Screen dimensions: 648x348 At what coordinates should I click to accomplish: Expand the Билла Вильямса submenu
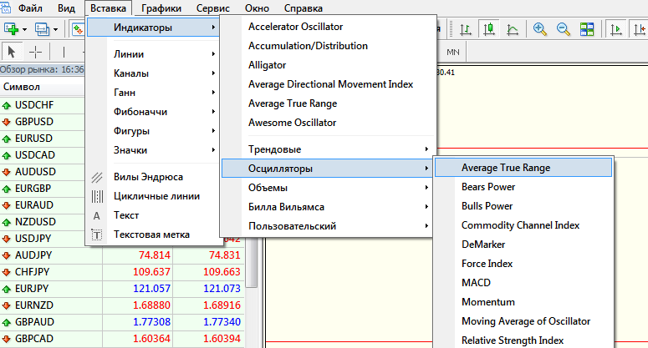click(x=328, y=207)
